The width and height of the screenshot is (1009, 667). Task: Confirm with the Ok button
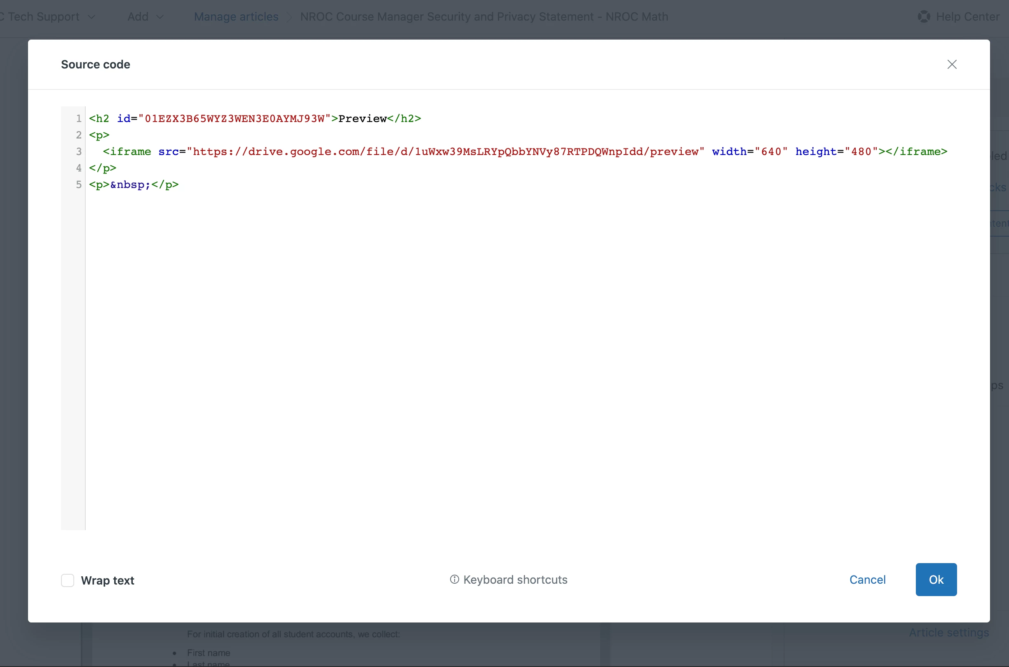point(936,579)
